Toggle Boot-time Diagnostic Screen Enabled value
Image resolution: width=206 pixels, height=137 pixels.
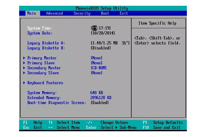tap(100, 103)
